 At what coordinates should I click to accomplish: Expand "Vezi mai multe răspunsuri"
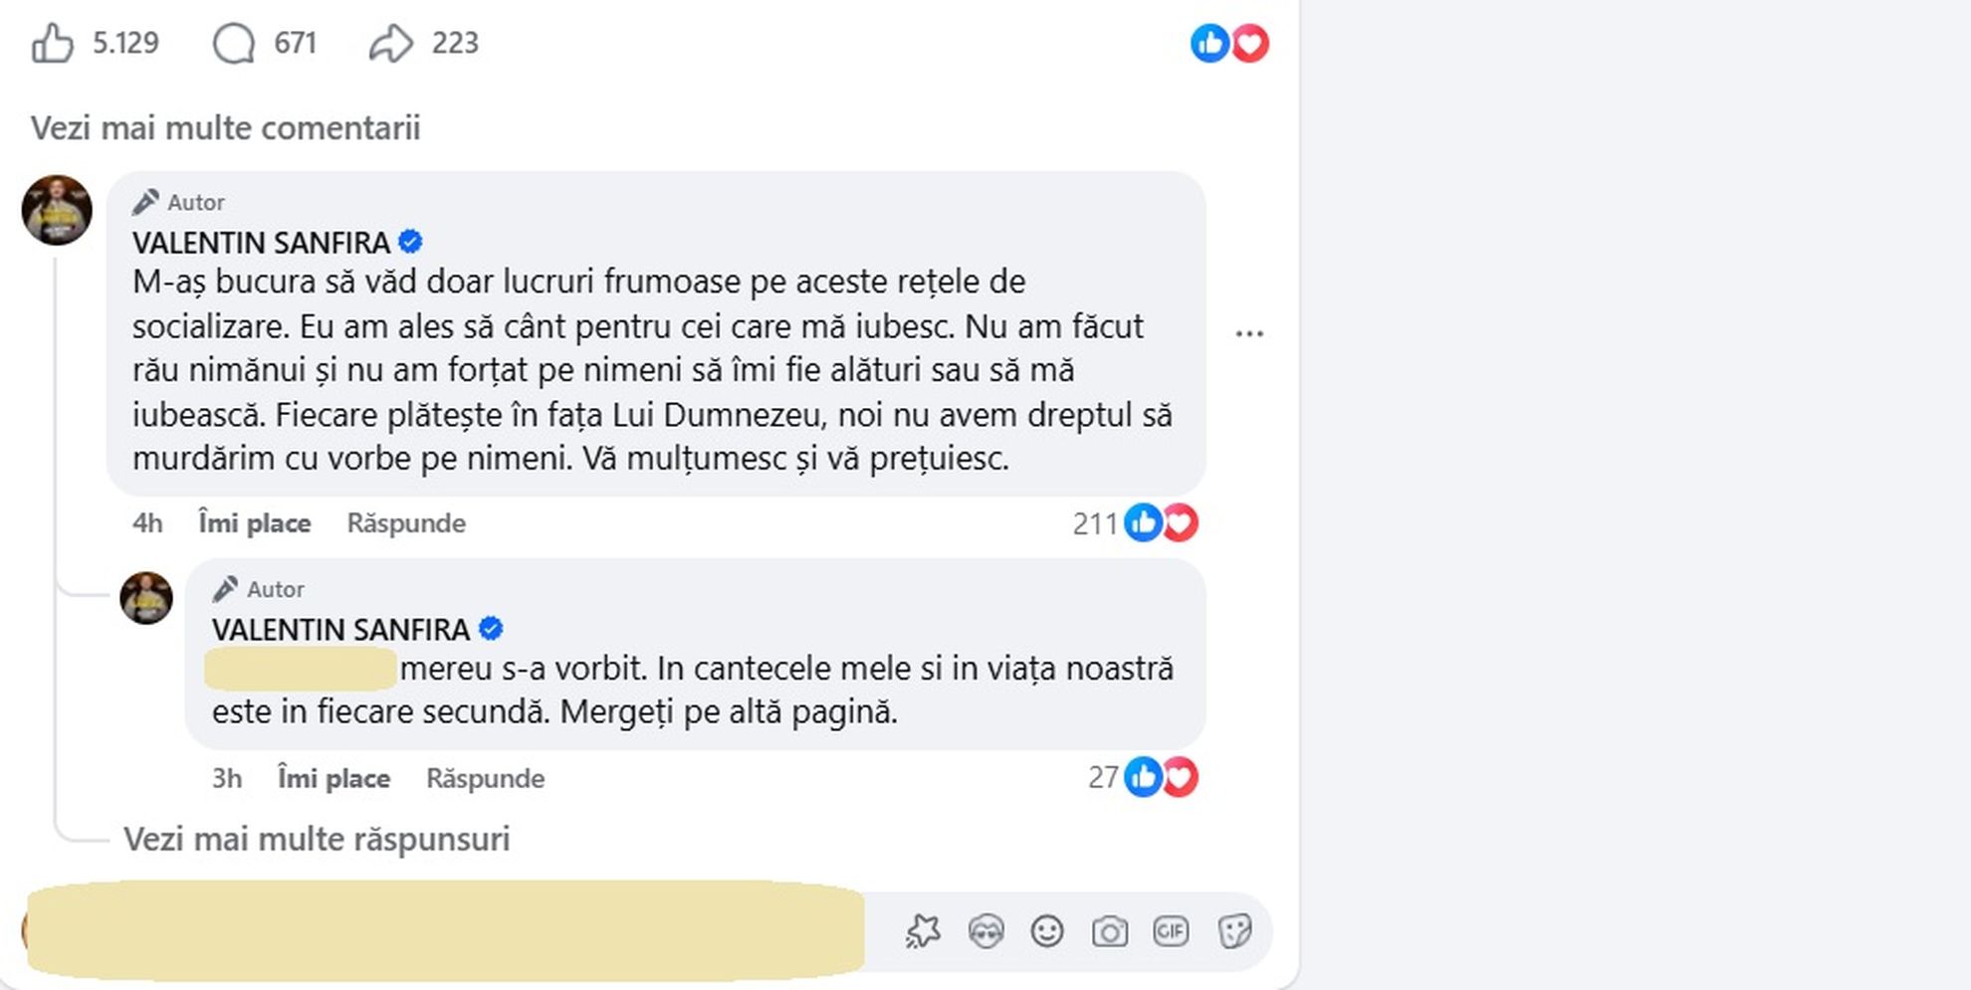coord(317,840)
